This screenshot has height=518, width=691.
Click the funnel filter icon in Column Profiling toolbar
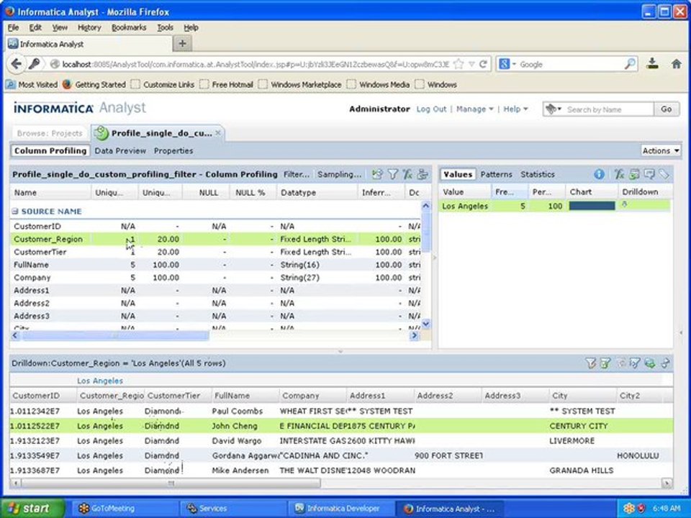[x=393, y=174]
